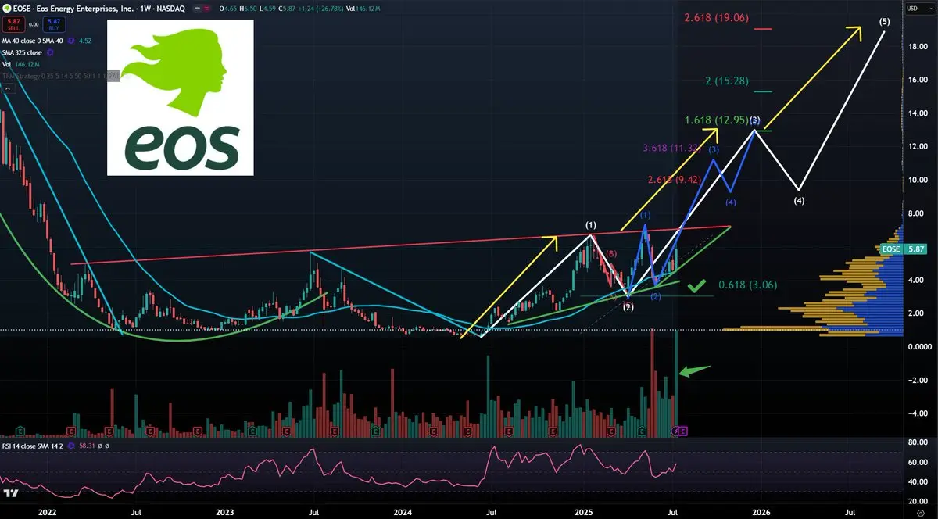938x519 pixels.
Task: Select the MA 40 close indicator legend
Action: (x=32, y=41)
